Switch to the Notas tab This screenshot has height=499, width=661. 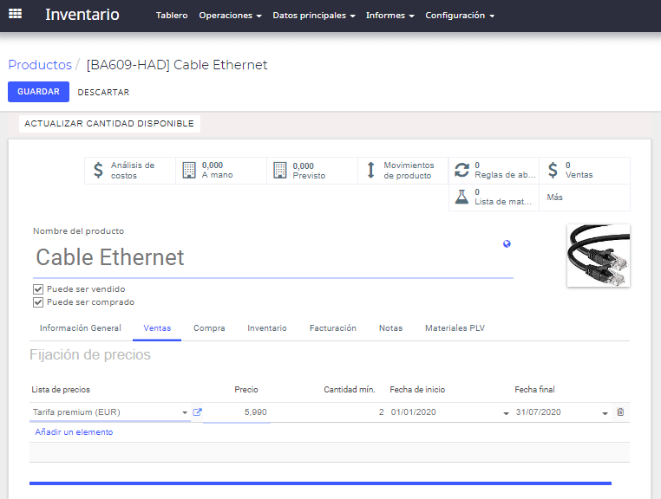[390, 328]
